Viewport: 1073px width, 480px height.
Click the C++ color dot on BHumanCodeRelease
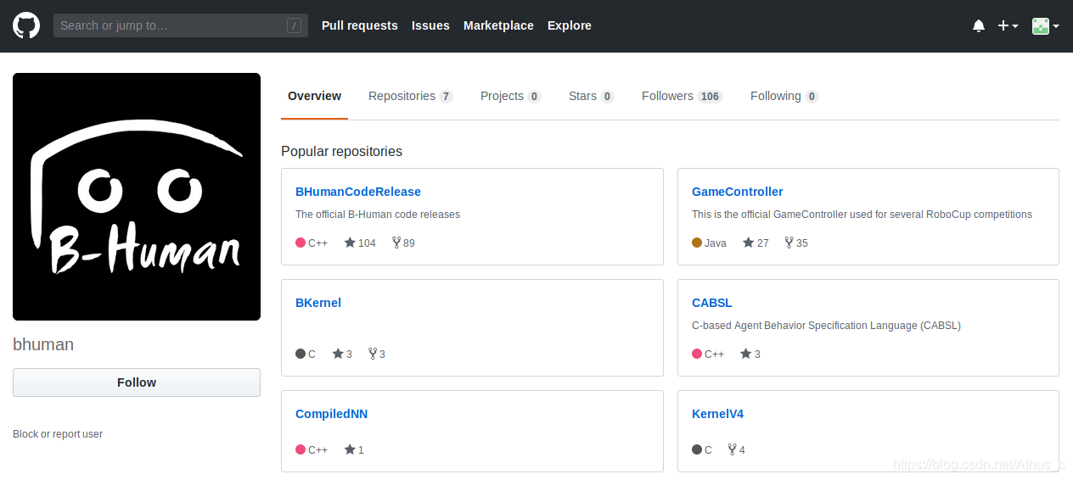(301, 243)
